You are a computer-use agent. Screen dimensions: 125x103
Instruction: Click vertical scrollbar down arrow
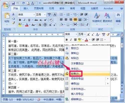(x=122, y=82)
